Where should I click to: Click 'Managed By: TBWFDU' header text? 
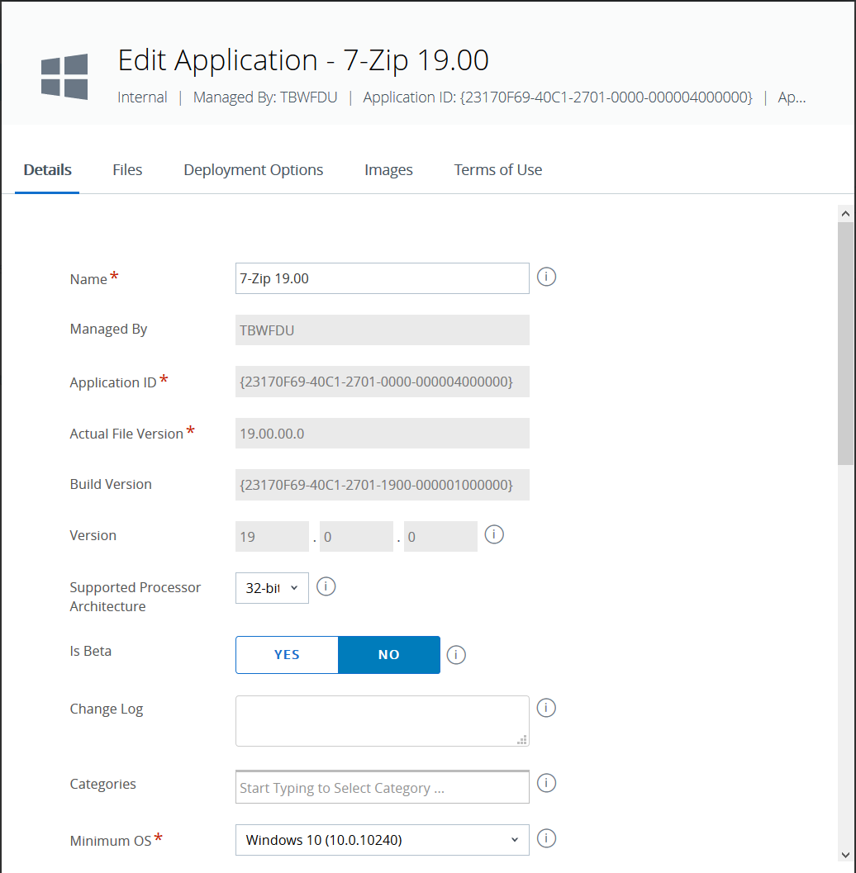(x=265, y=97)
